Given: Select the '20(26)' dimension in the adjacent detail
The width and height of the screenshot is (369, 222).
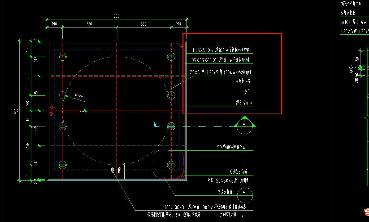Looking at the screenshot, I should point(356,77).
